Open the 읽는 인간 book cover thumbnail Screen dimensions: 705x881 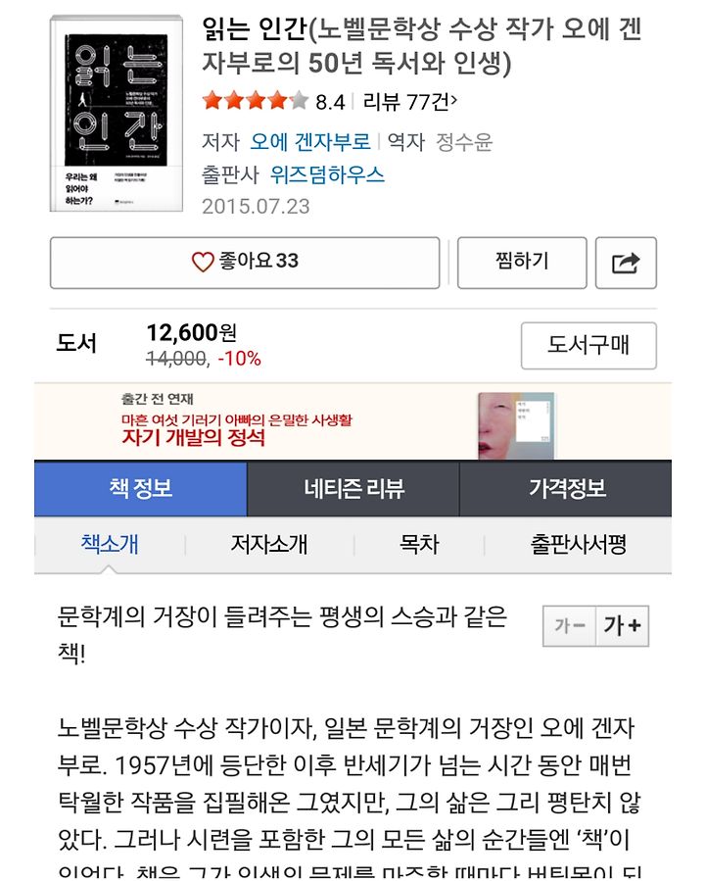[x=117, y=114]
